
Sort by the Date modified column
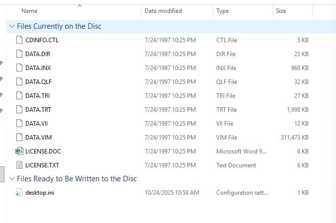tap(163, 11)
